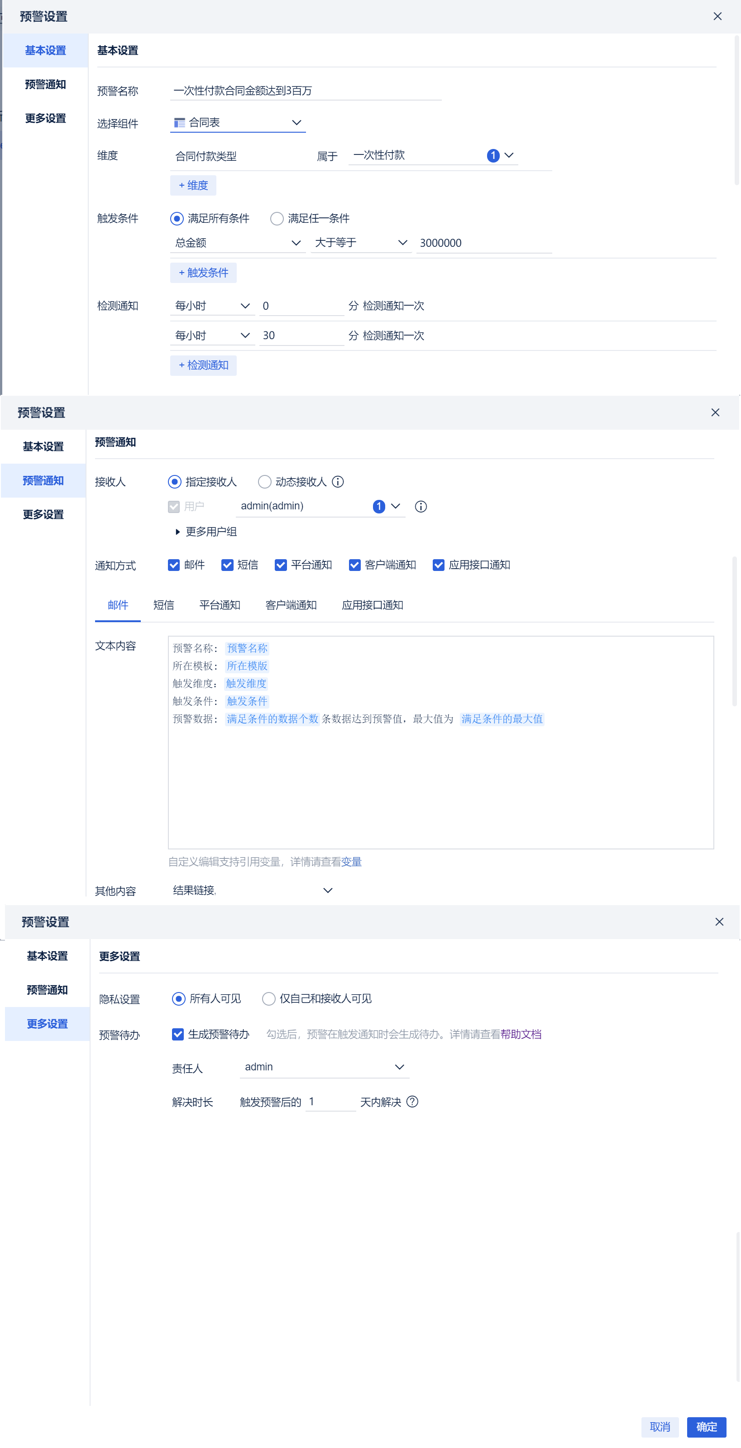
Task: Expand the 更多用户组 section
Action: (x=206, y=532)
